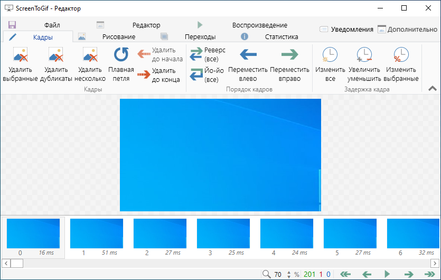Open Уведомления panel

346,29
